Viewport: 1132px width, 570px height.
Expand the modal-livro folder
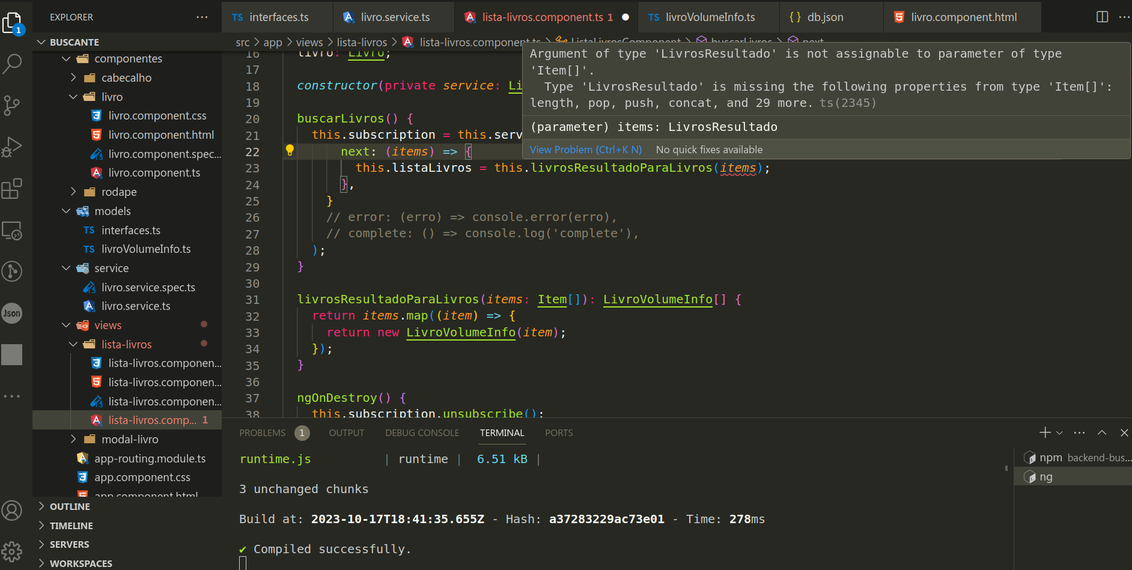pos(127,439)
